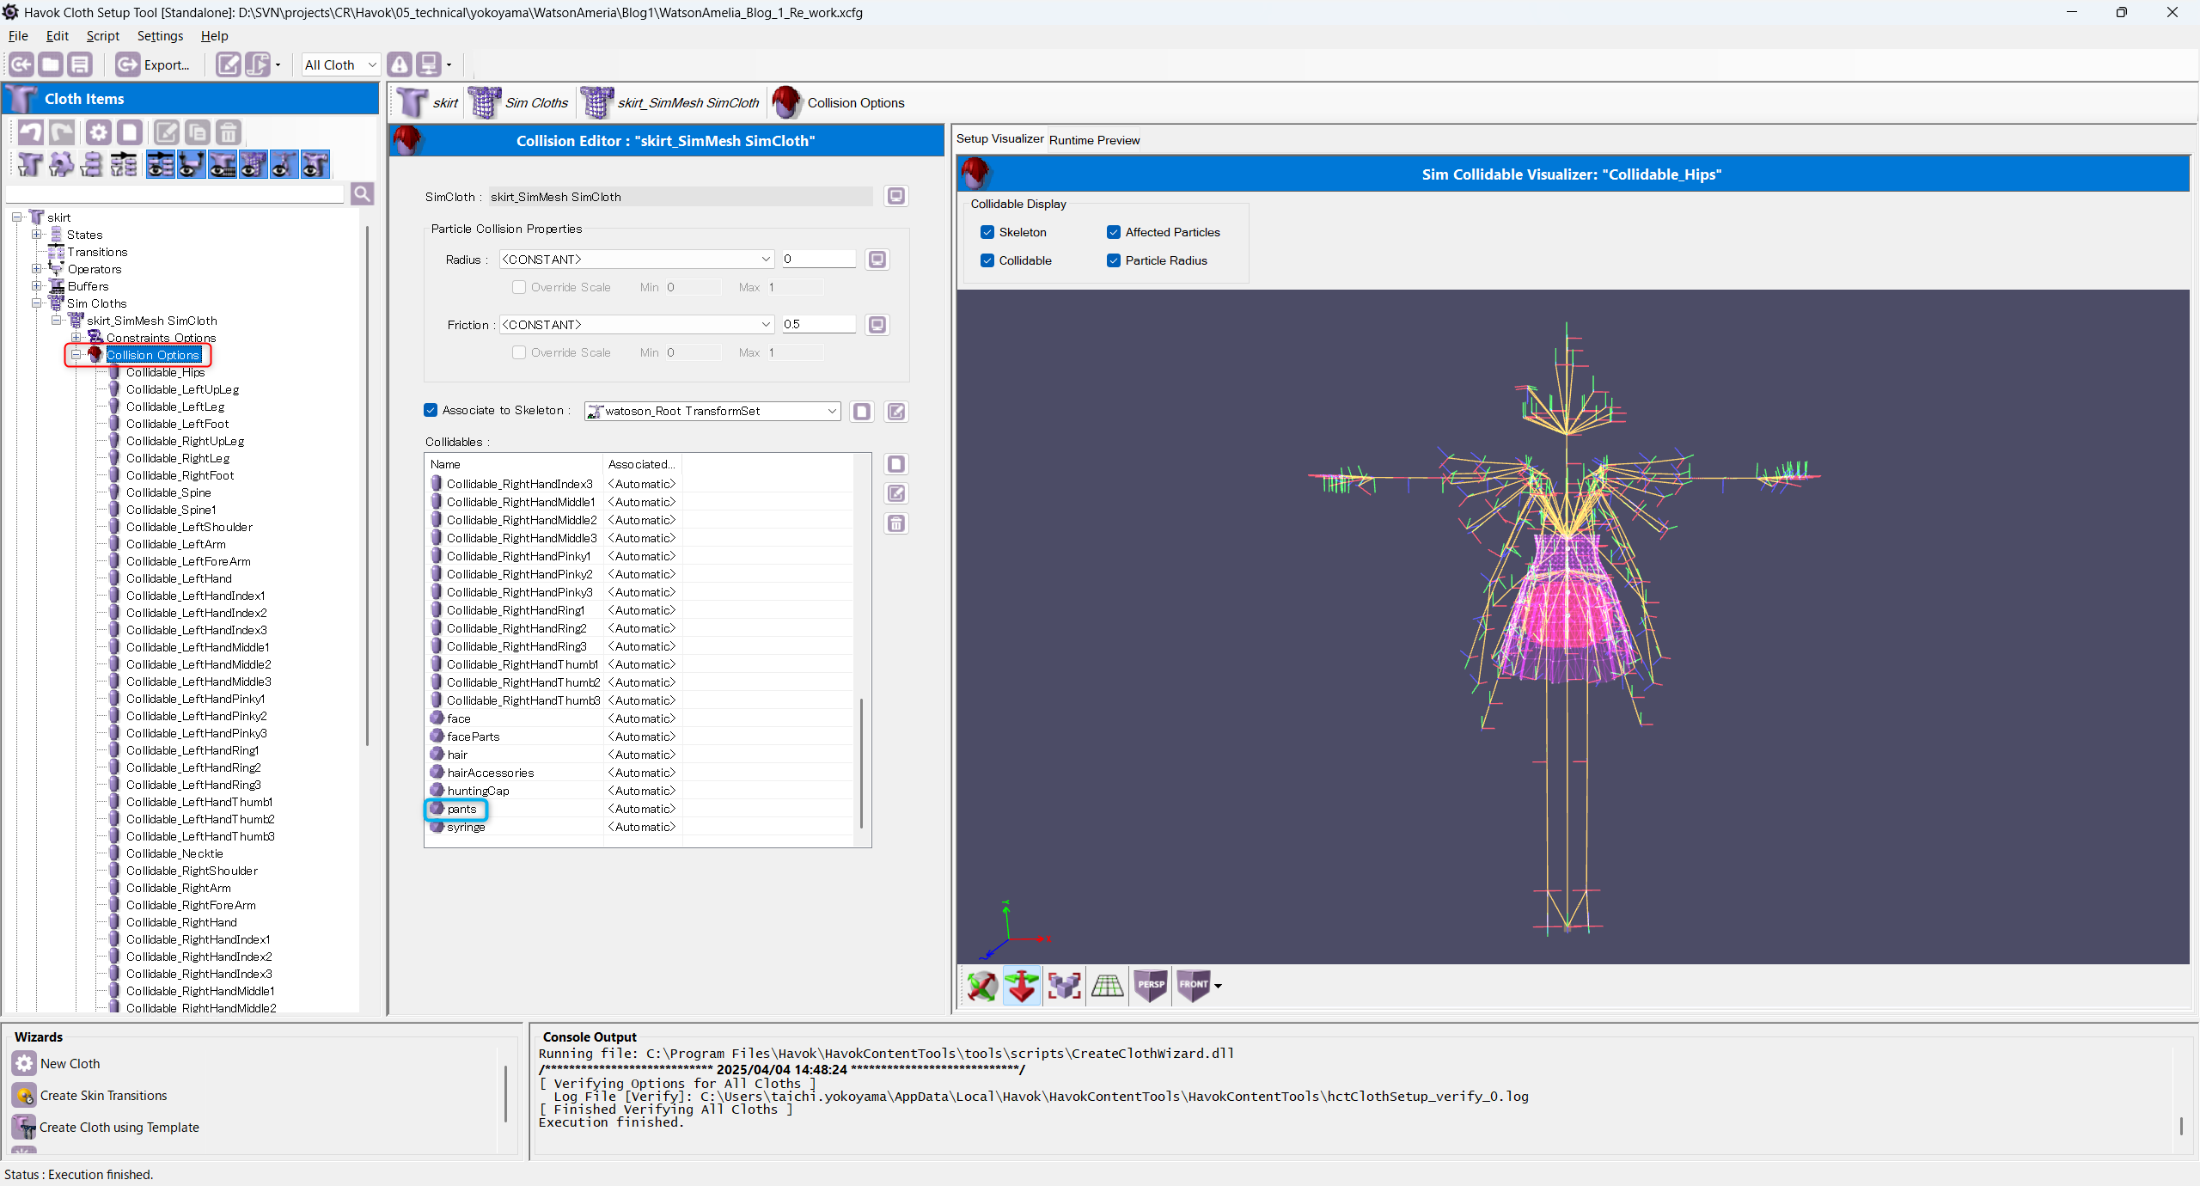This screenshot has width=2200, height=1186.
Task: Open a file with the folder icon
Action: click(51, 64)
